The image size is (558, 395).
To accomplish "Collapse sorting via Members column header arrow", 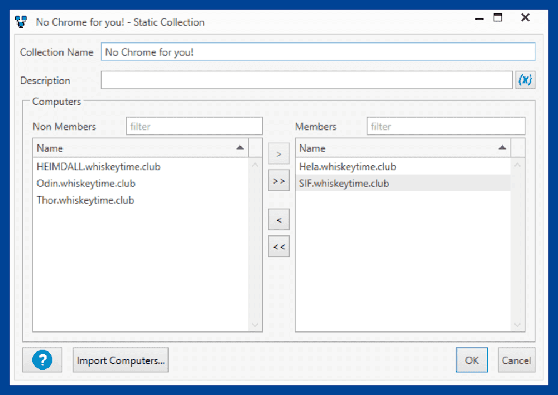I will pyautogui.click(x=502, y=147).
